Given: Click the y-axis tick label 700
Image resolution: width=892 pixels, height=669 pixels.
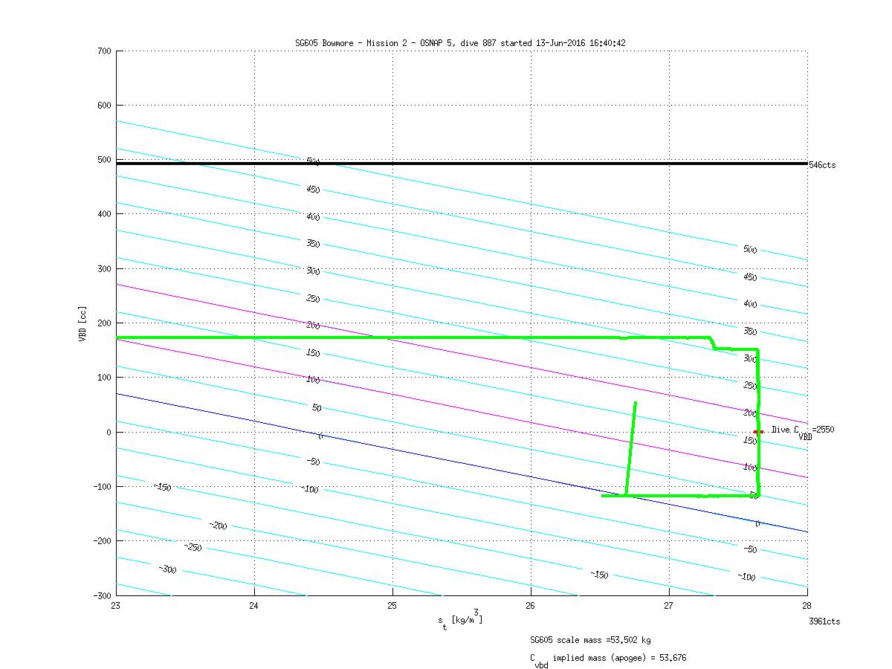Looking at the screenshot, I should (x=103, y=51).
